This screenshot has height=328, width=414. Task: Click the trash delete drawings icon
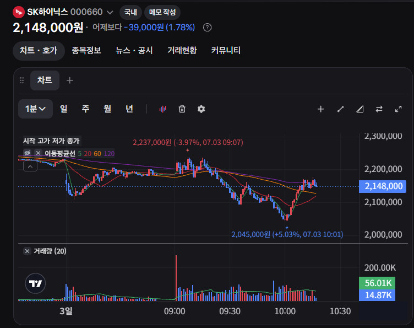[182, 109]
